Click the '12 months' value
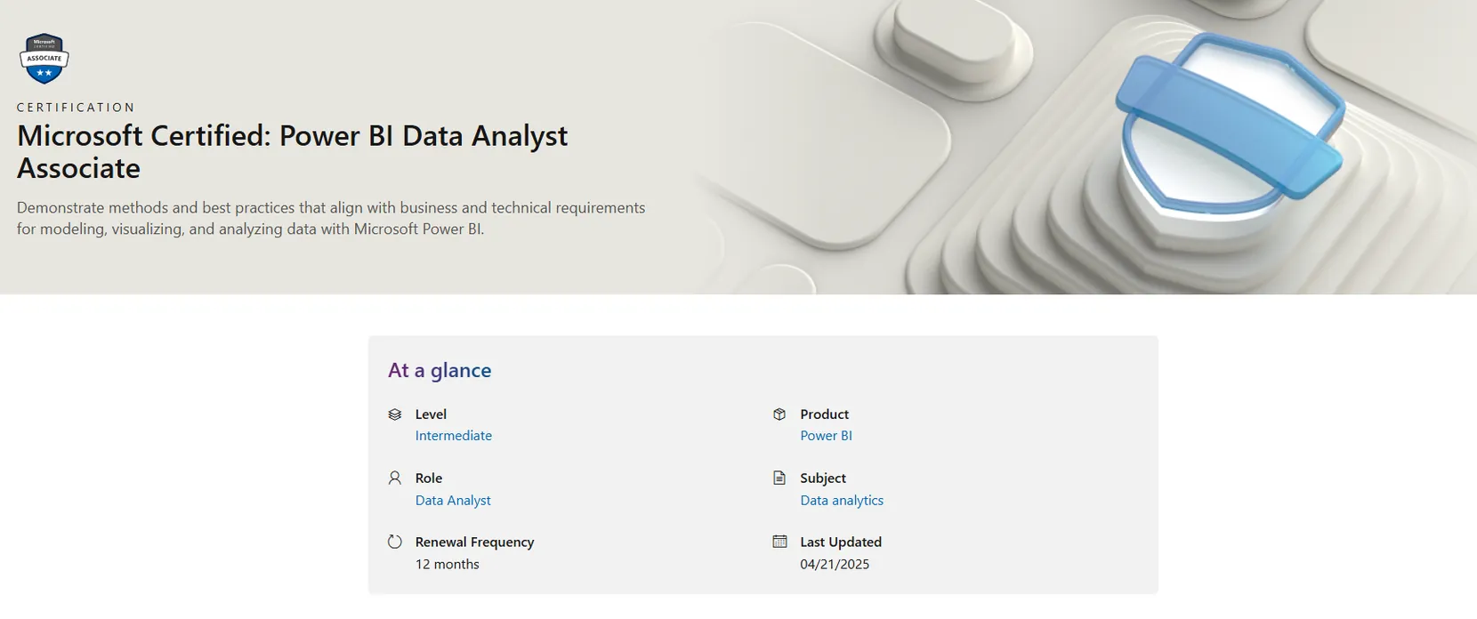Screen dimensions: 1477x619 click(x=448, y=565)
